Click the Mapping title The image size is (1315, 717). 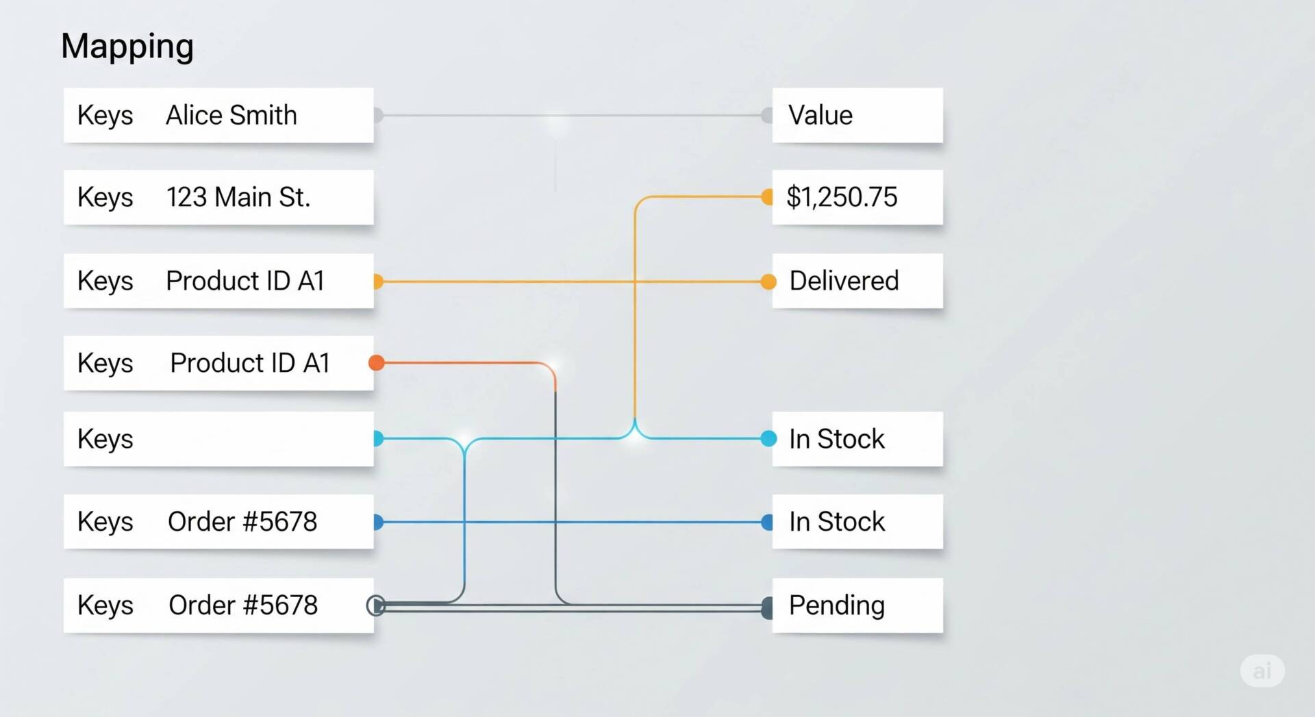[127, 47]
